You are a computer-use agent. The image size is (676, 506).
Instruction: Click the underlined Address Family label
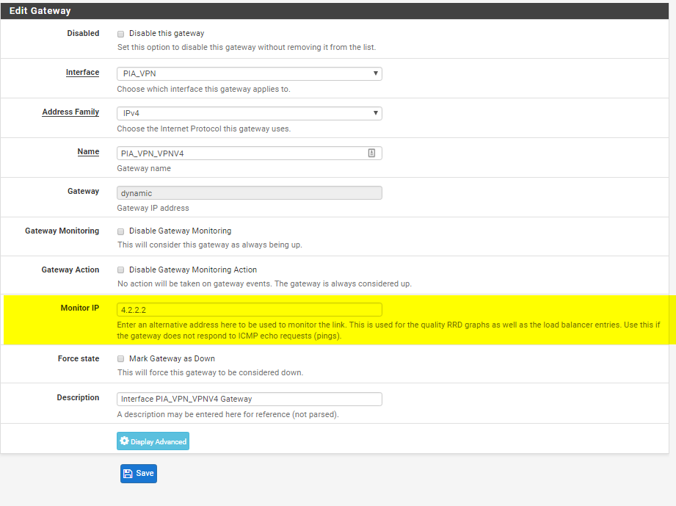click(70, 112)
